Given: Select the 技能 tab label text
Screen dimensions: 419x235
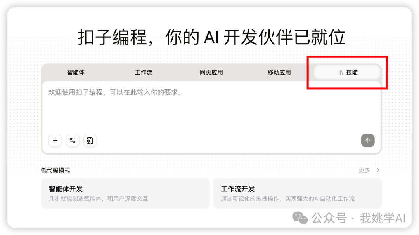Looking at the screenshot, I should point(351,72).
